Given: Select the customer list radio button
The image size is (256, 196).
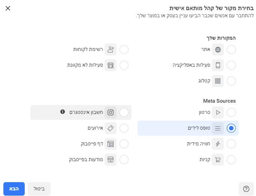Looking at the screenshot, I should pyautogui.click(x=124, y=49).
